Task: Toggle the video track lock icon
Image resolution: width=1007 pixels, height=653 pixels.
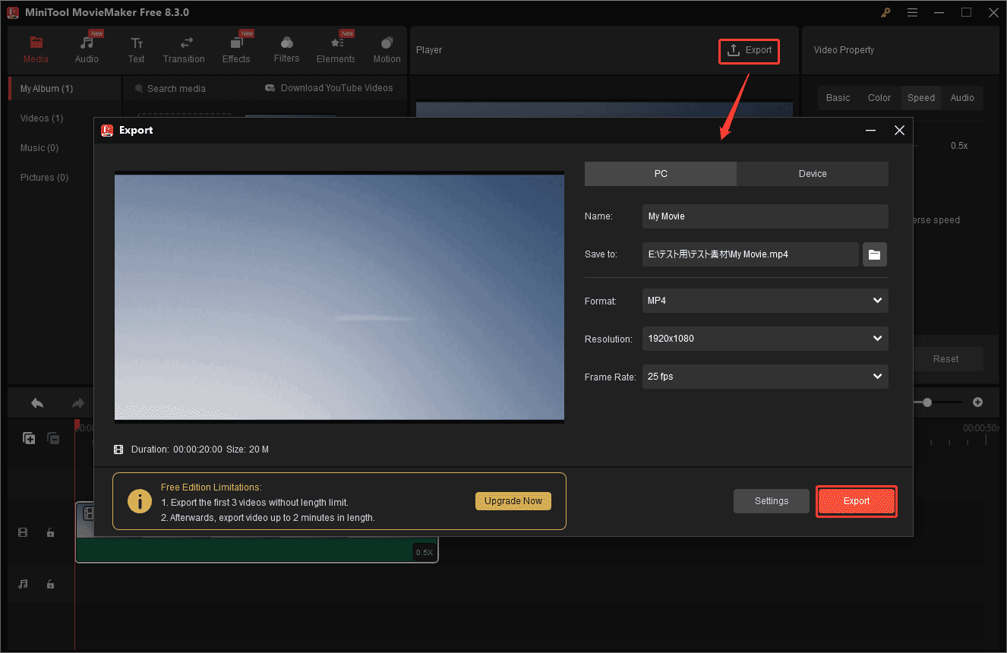Action: [50, 533]
